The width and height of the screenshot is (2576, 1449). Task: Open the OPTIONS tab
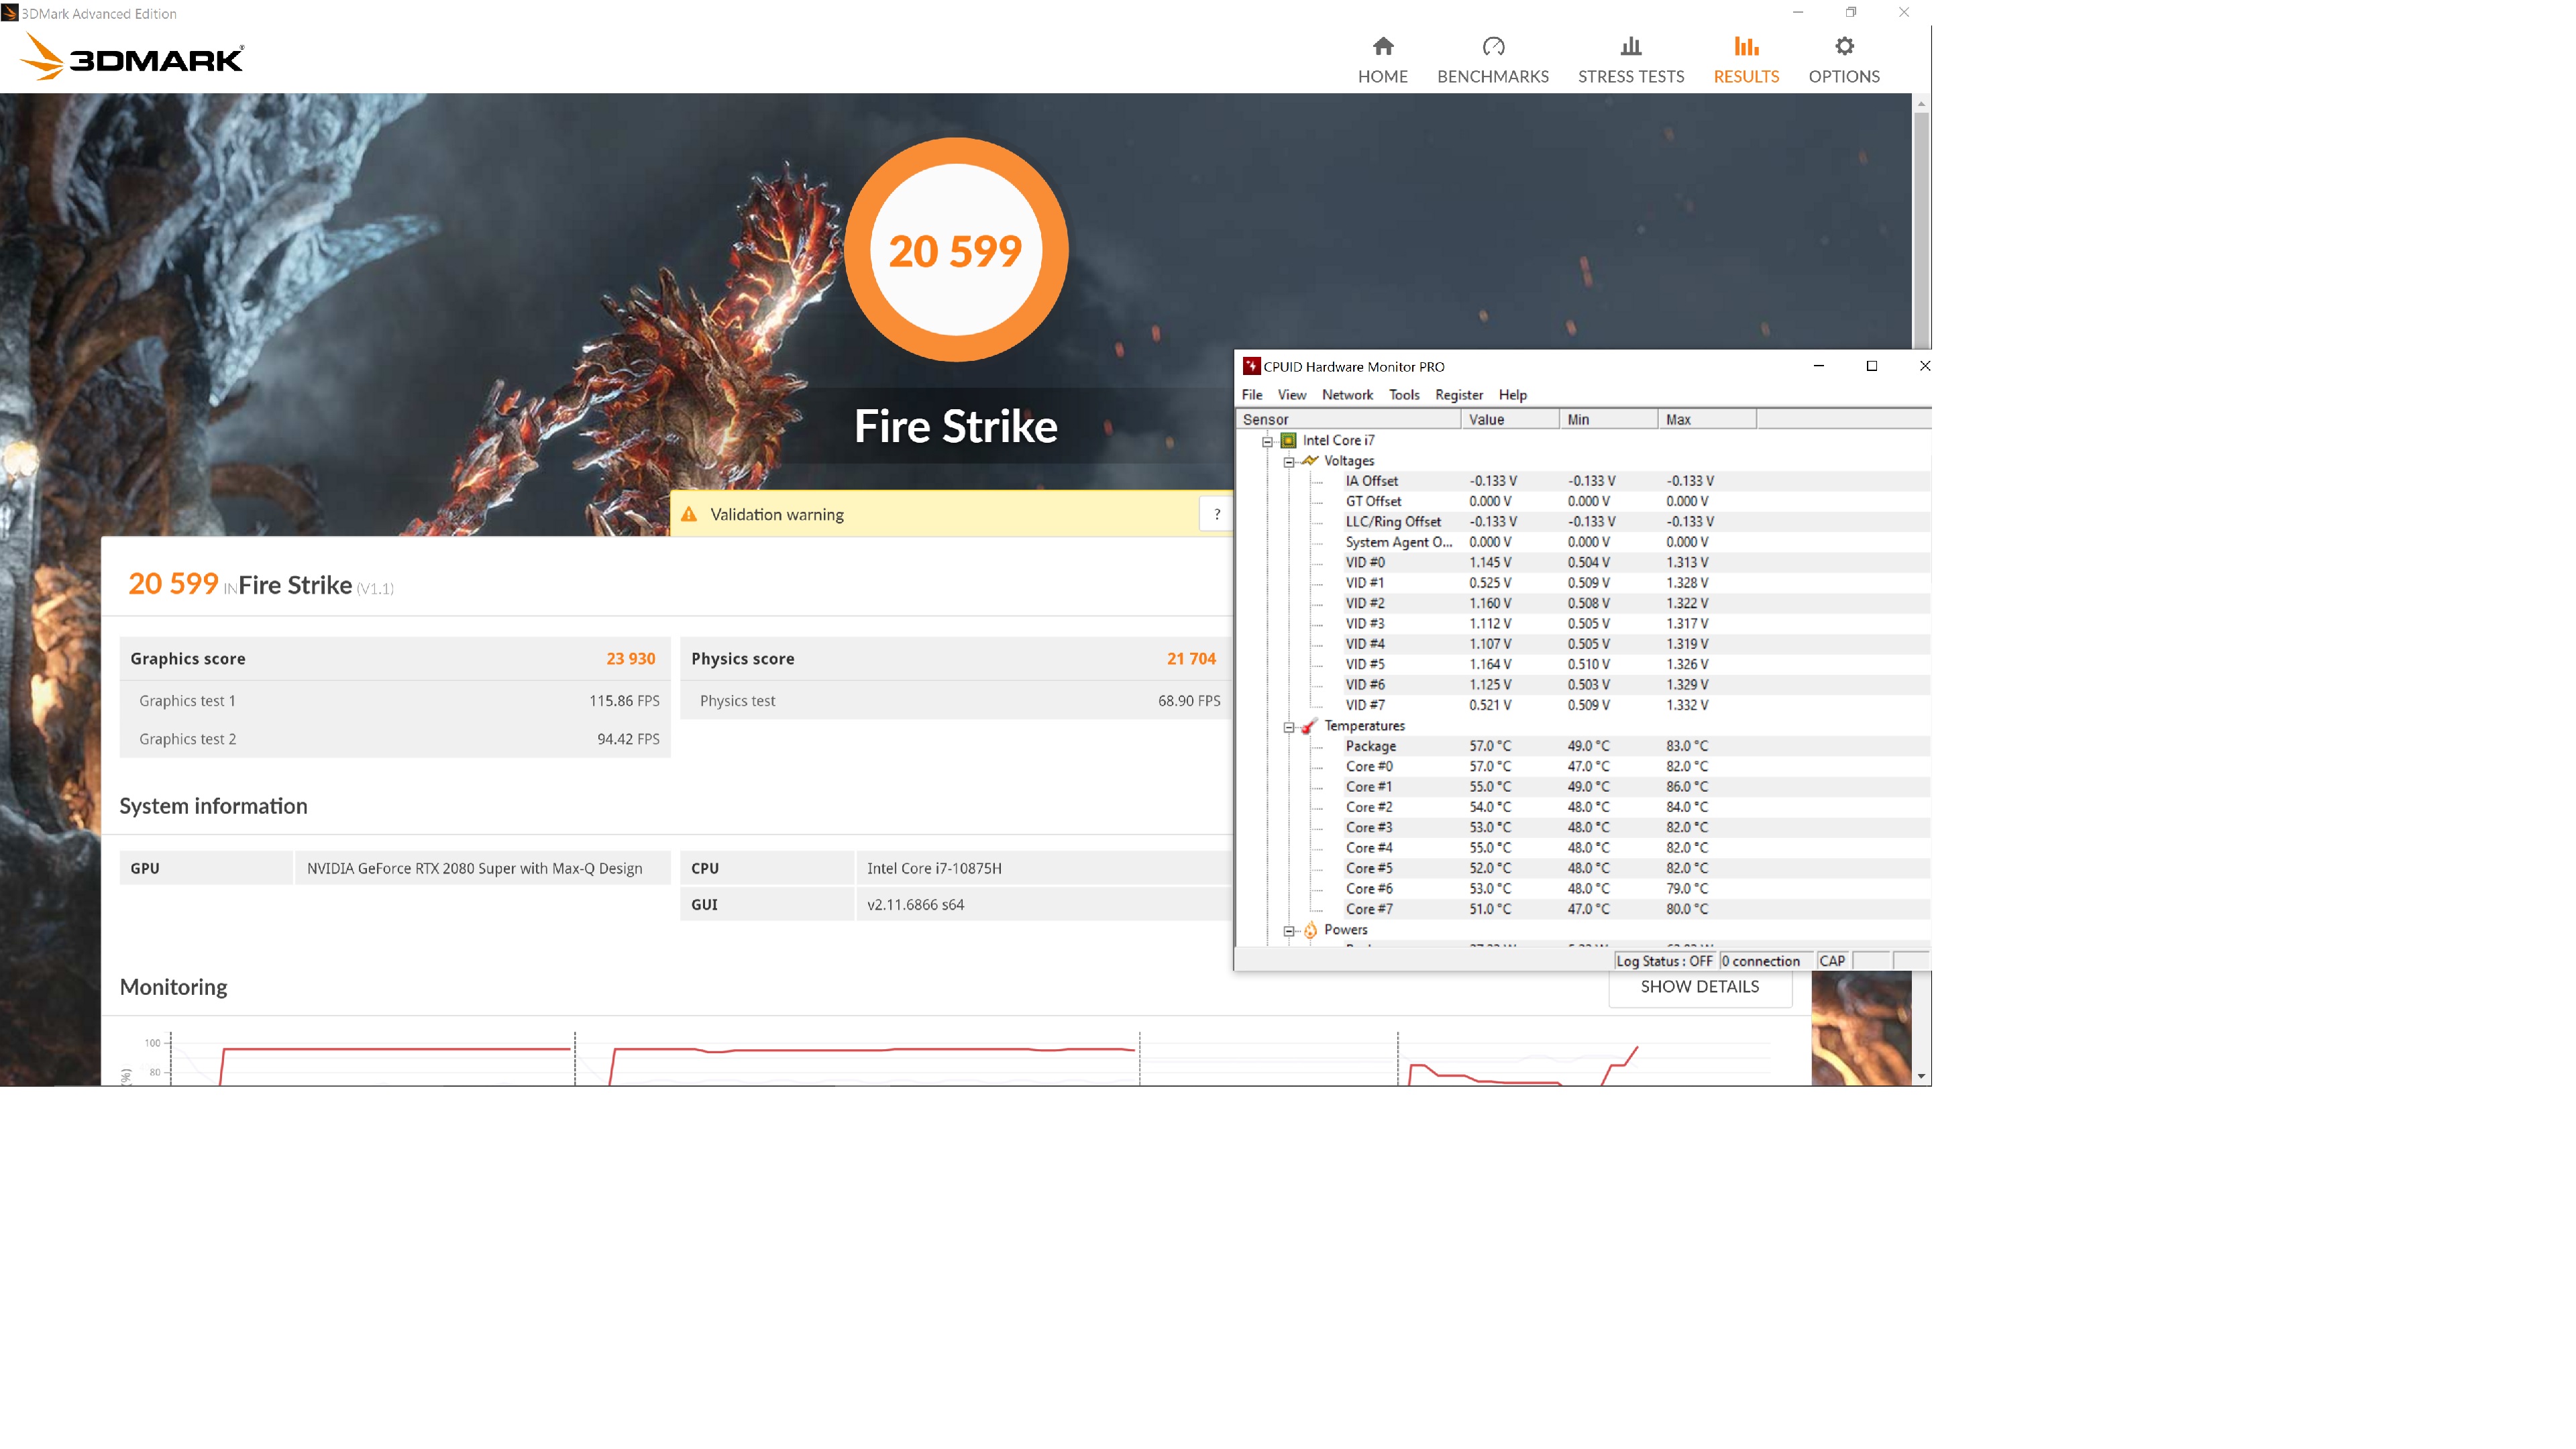tap(1843, 60)
